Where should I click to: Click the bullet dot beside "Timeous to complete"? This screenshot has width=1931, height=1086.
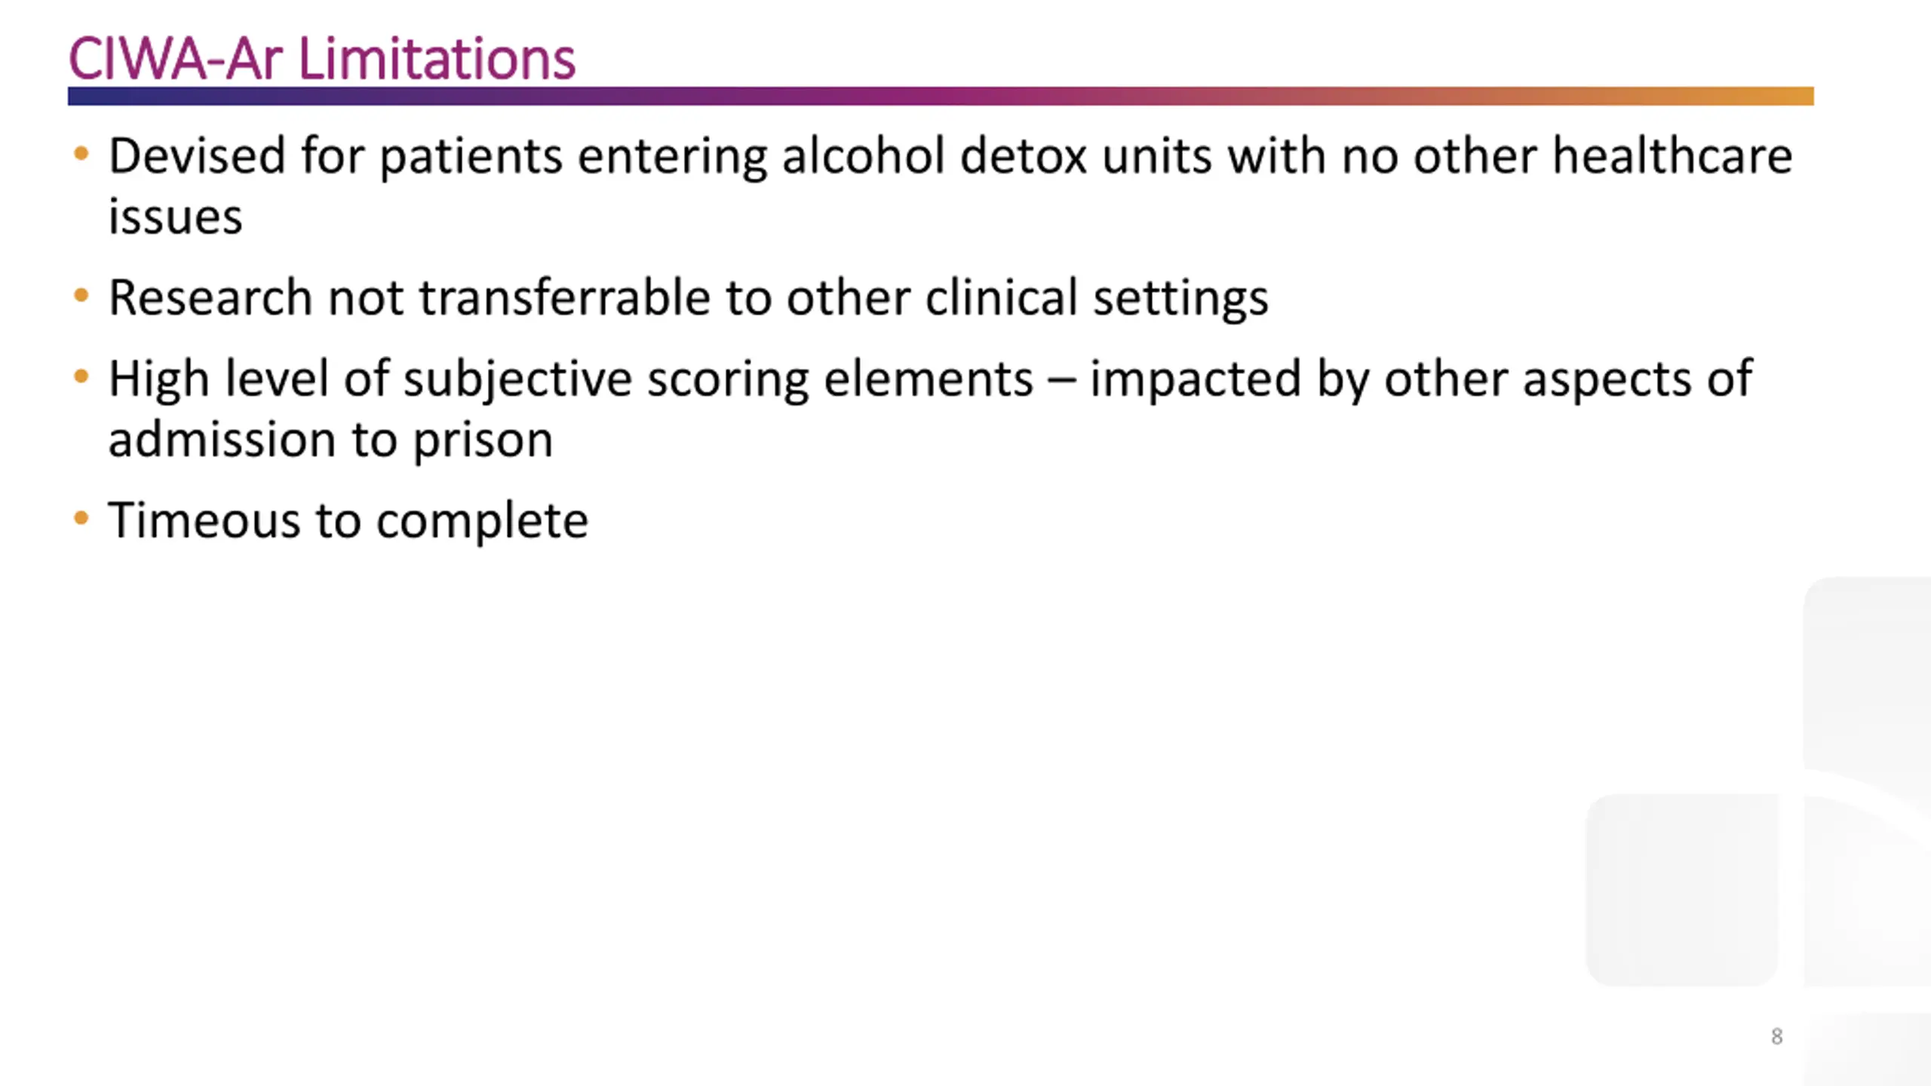tap(81, 518)
